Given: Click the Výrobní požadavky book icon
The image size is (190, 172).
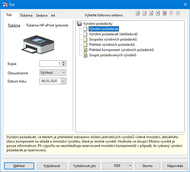Looking at the screenshot, I should point(80,24).
